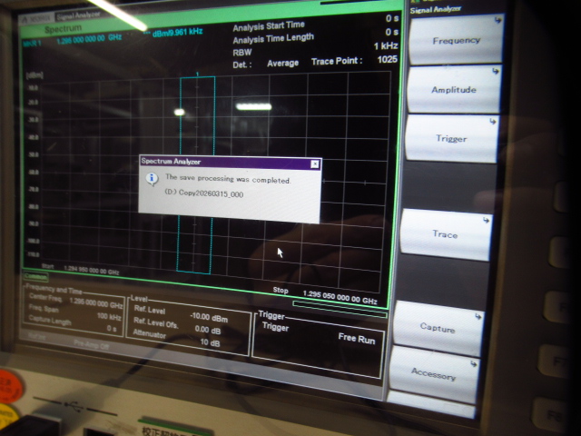Viewport: 581px width, 436px height.
Task: Open the Accessory softkey submenu
Action: (433, 374)
